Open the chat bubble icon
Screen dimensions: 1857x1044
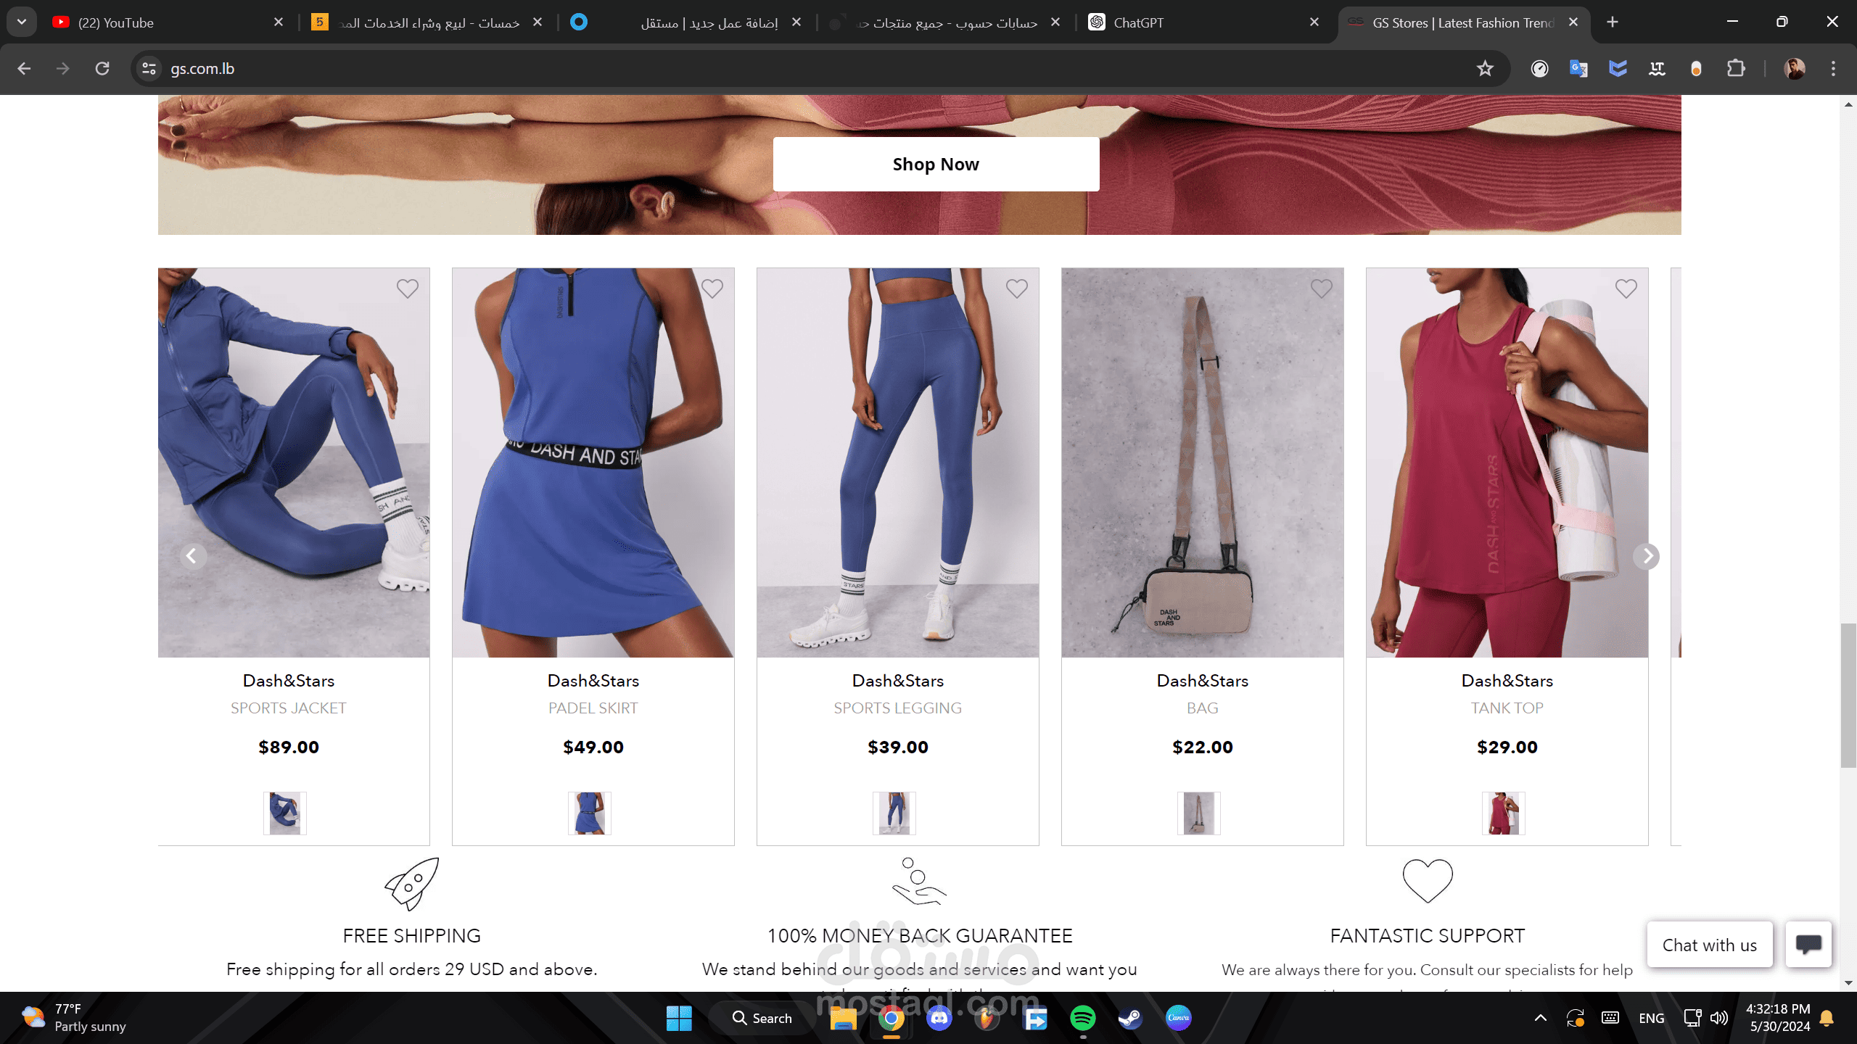point(1808,945)
